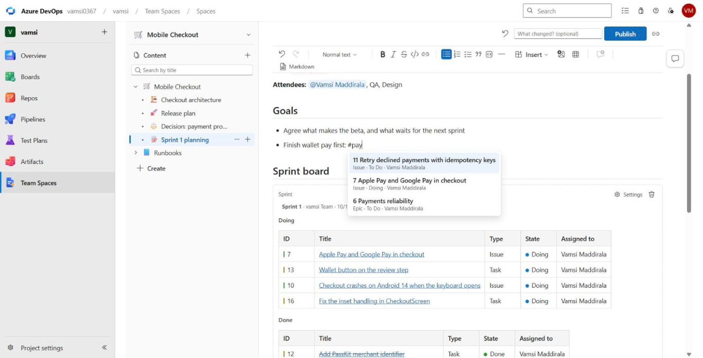This screenshot has width=703, height=358.
Task: Click the discard changes arrow beside What changed
Action: click(x=505, y=34)
